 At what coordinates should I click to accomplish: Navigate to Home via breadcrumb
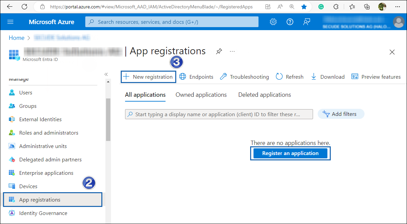(x=16, y=38)
